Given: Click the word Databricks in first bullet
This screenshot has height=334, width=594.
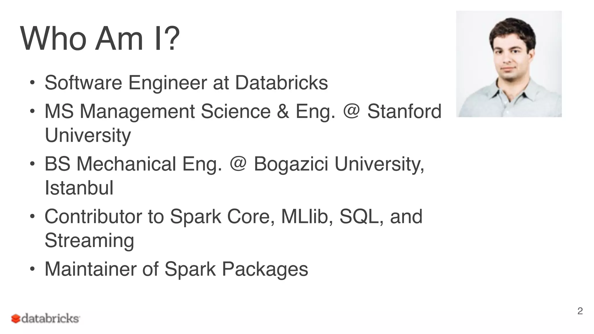Looking at the screenshot, I should pyautogui.click(x=281, y=83).
